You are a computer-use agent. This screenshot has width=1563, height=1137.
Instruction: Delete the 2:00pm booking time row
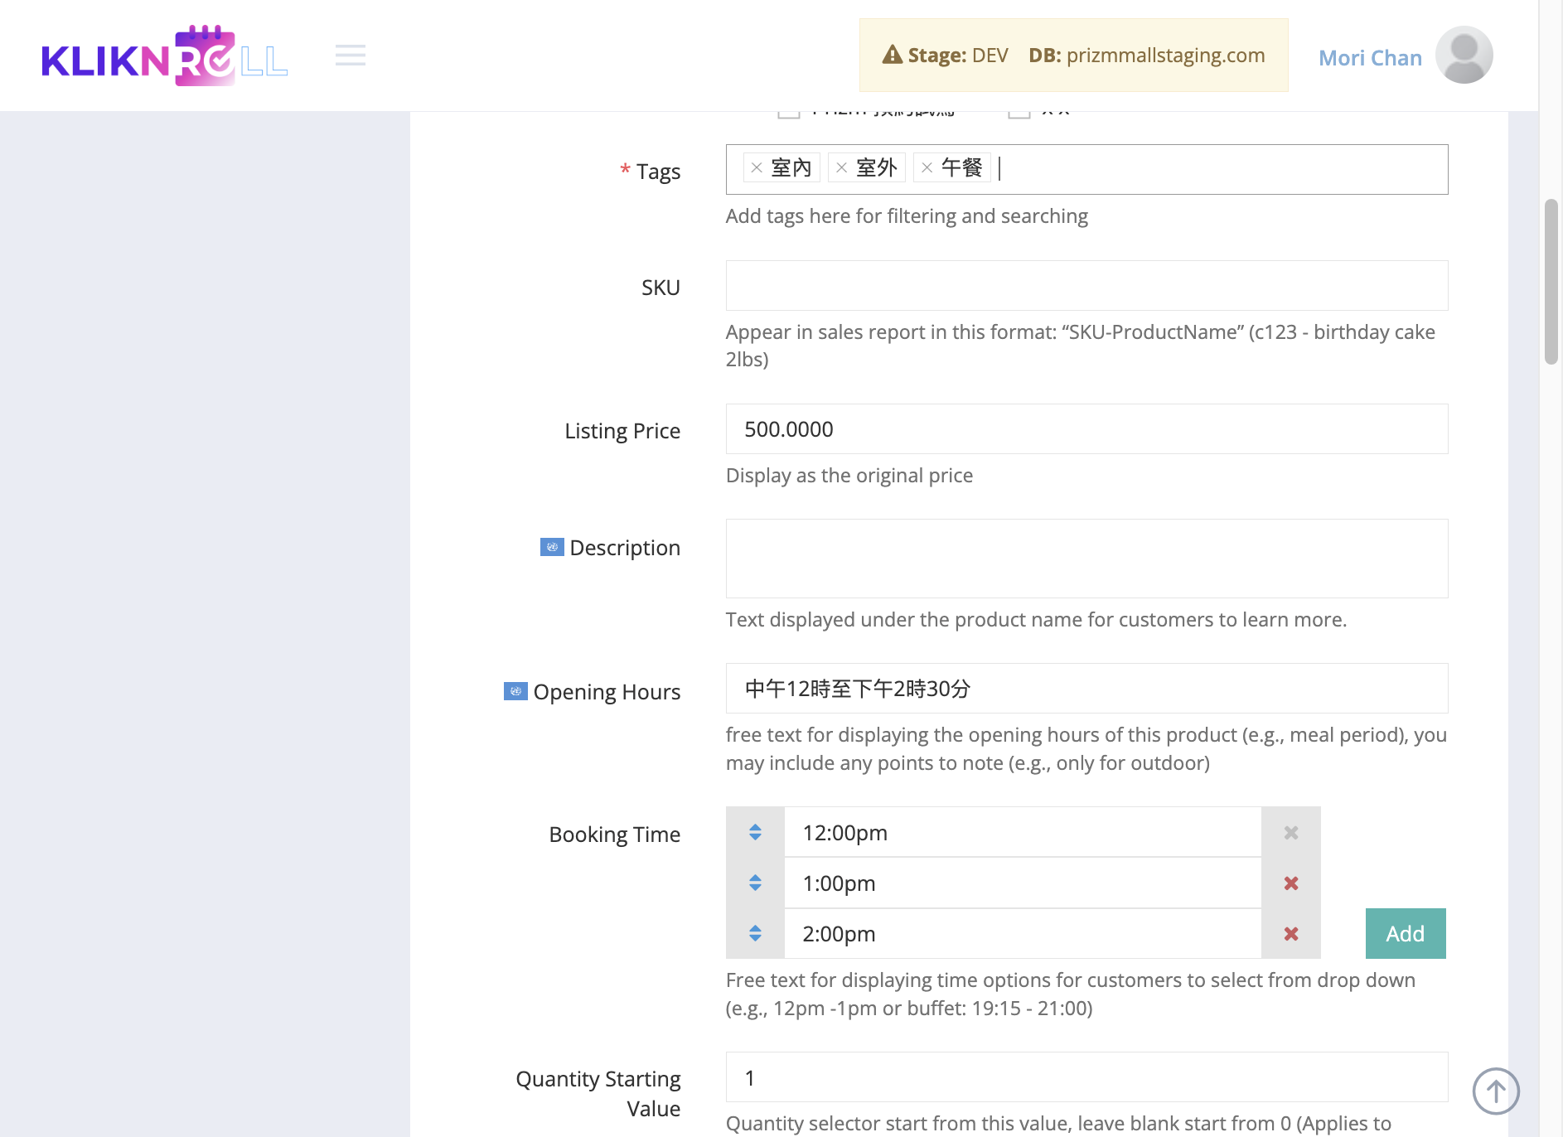tap(1291, 934)
